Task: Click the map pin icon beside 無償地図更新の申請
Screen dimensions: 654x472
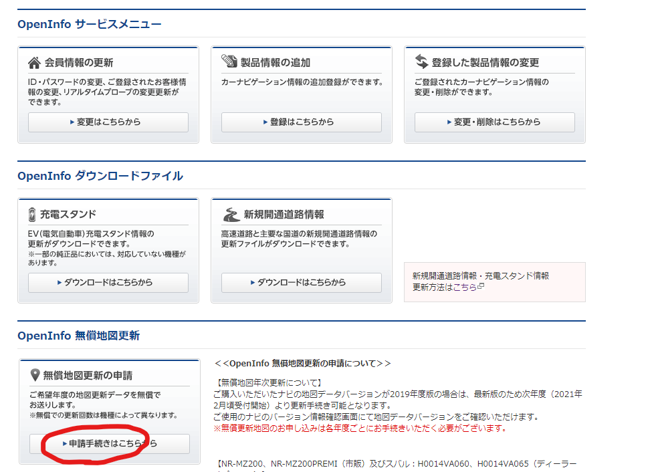Action: (35, 375)
